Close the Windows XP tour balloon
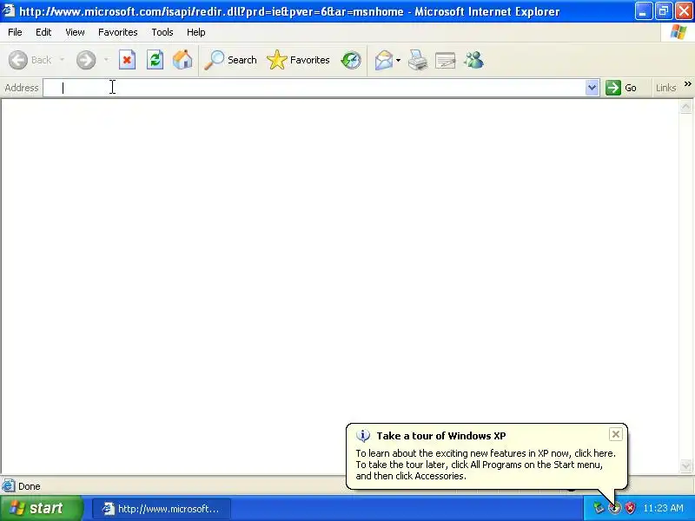This screenshot has height=521, width=695. click(x=616, y=434)
